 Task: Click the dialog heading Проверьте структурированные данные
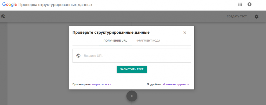point(111,32)
